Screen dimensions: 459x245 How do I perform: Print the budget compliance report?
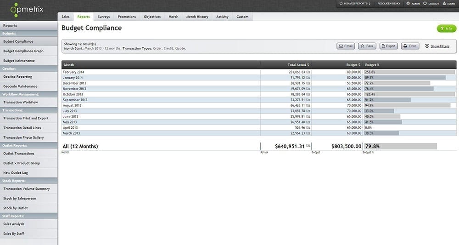(x=410, y=46)
